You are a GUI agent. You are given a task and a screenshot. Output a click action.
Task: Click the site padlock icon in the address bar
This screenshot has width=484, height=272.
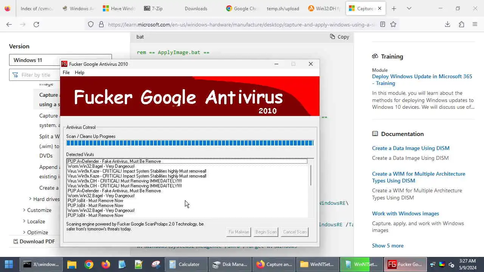click(101, 24)
